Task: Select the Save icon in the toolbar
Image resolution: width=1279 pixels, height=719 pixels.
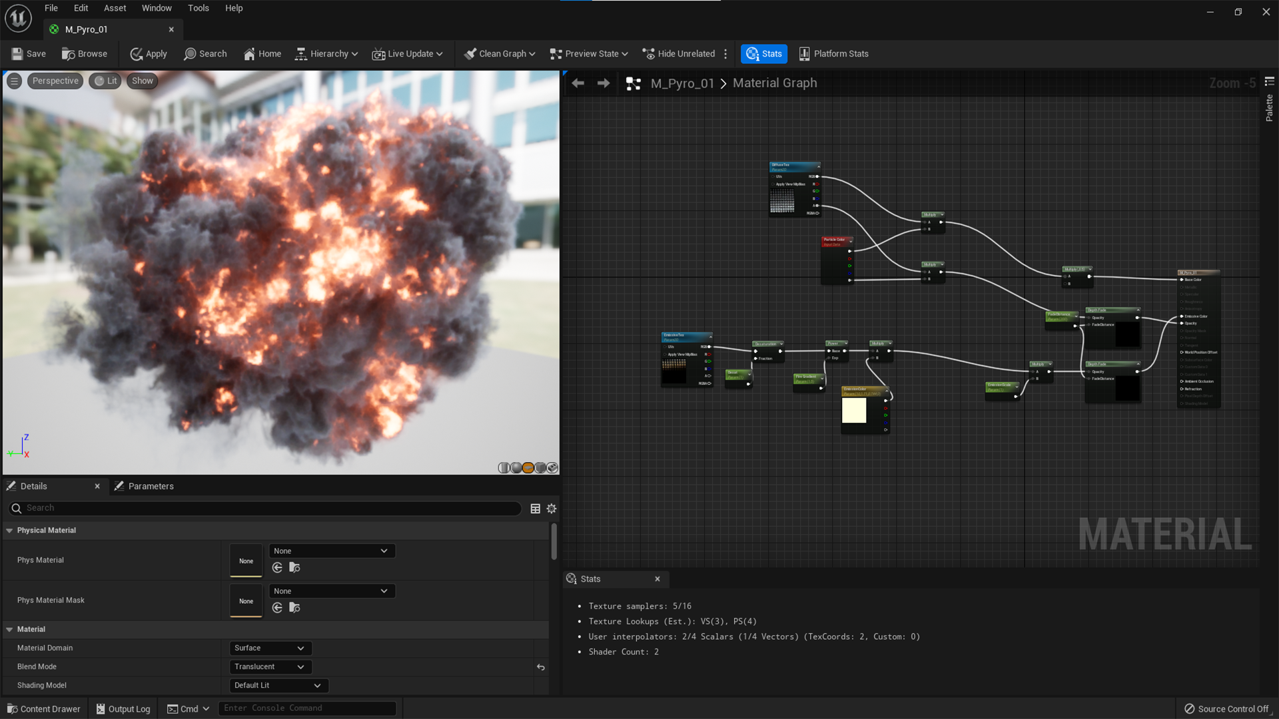Action: pyautogui.click(x=28, y=53)
